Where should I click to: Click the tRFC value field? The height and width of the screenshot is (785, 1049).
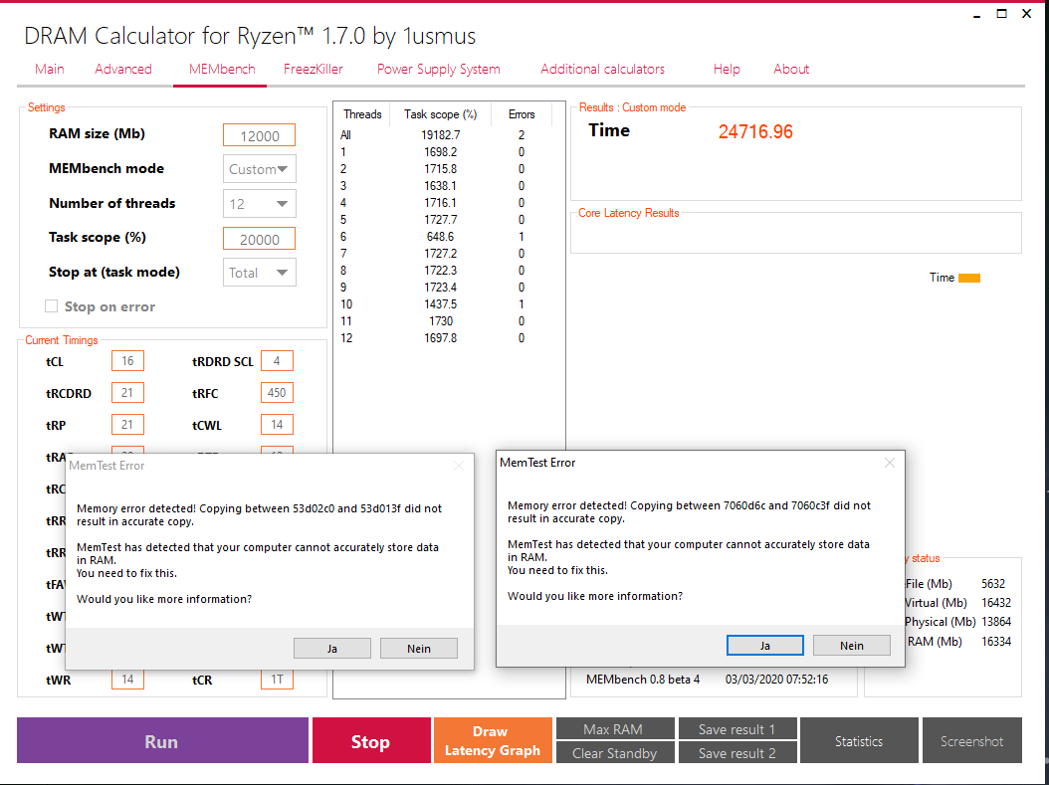pyautogui.click(x=277, y=392)
